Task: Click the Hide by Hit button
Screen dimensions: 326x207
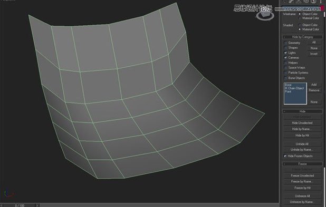Action: [x=302, y=136]
